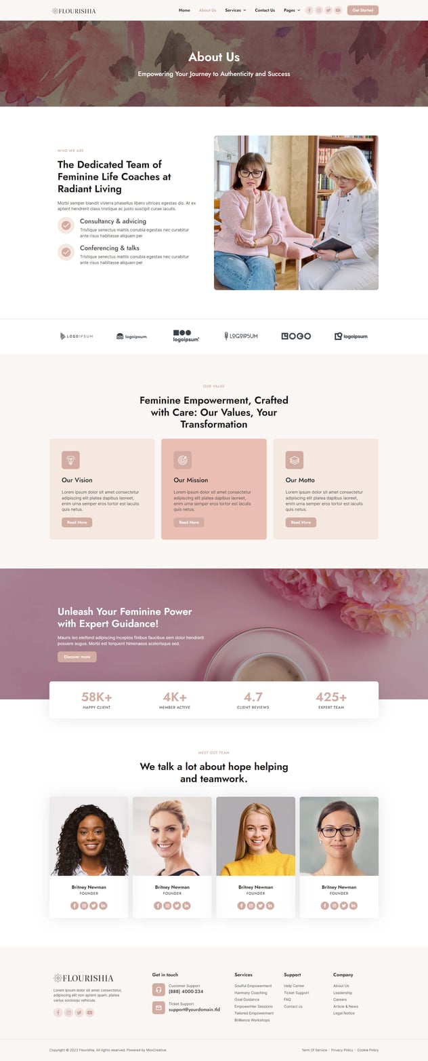Go to the Home menu item

point(184,10)
